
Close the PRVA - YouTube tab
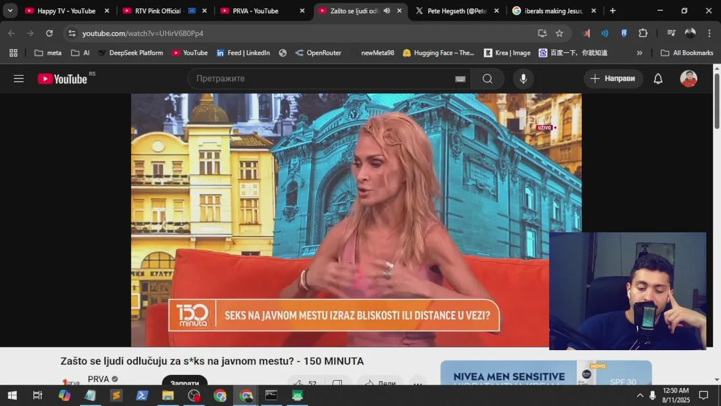click(x=302, y=11)
